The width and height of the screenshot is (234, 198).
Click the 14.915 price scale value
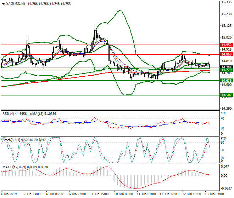pyautogui.click(x=227, y=49)
